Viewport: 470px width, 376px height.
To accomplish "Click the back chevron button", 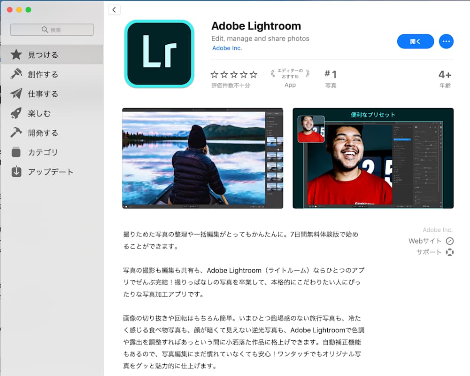I will point(114,9).
